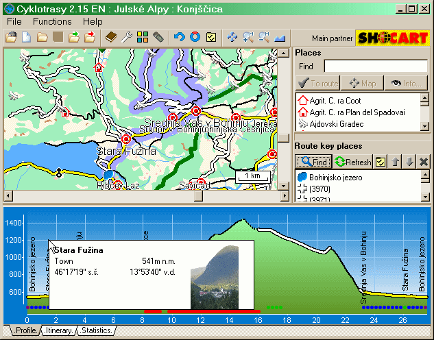Click Places list scroll down arrow
The height and width of the screenshot is (340, 434).
tap(424, 125)
